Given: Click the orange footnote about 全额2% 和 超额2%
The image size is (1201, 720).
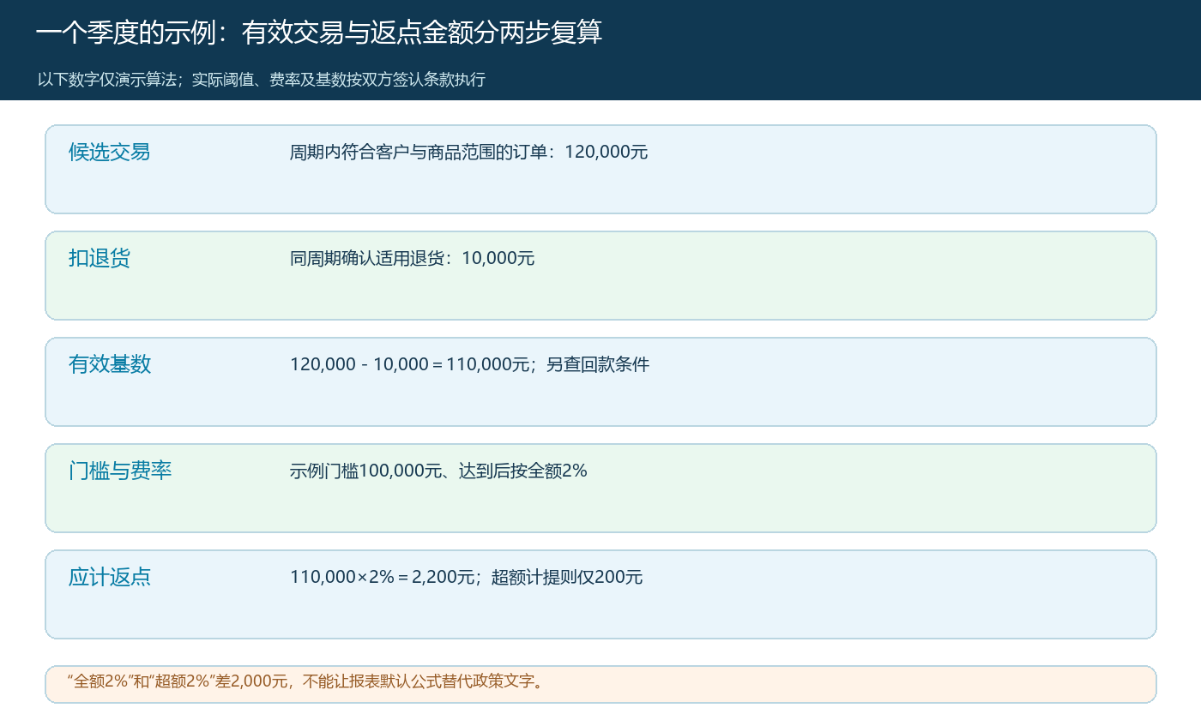Looking at the screenshot, I should [600, 684].
